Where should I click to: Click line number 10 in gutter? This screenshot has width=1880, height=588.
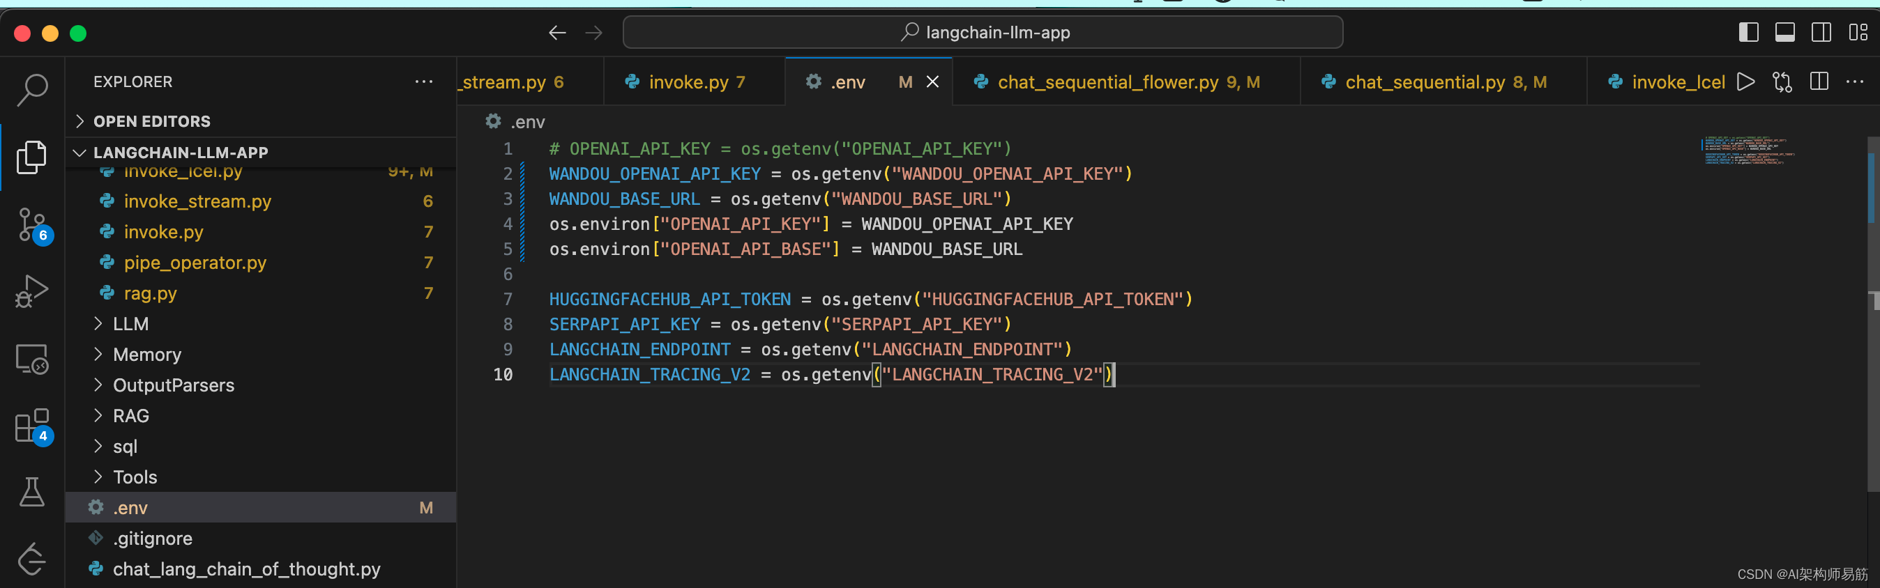point(503,374)
